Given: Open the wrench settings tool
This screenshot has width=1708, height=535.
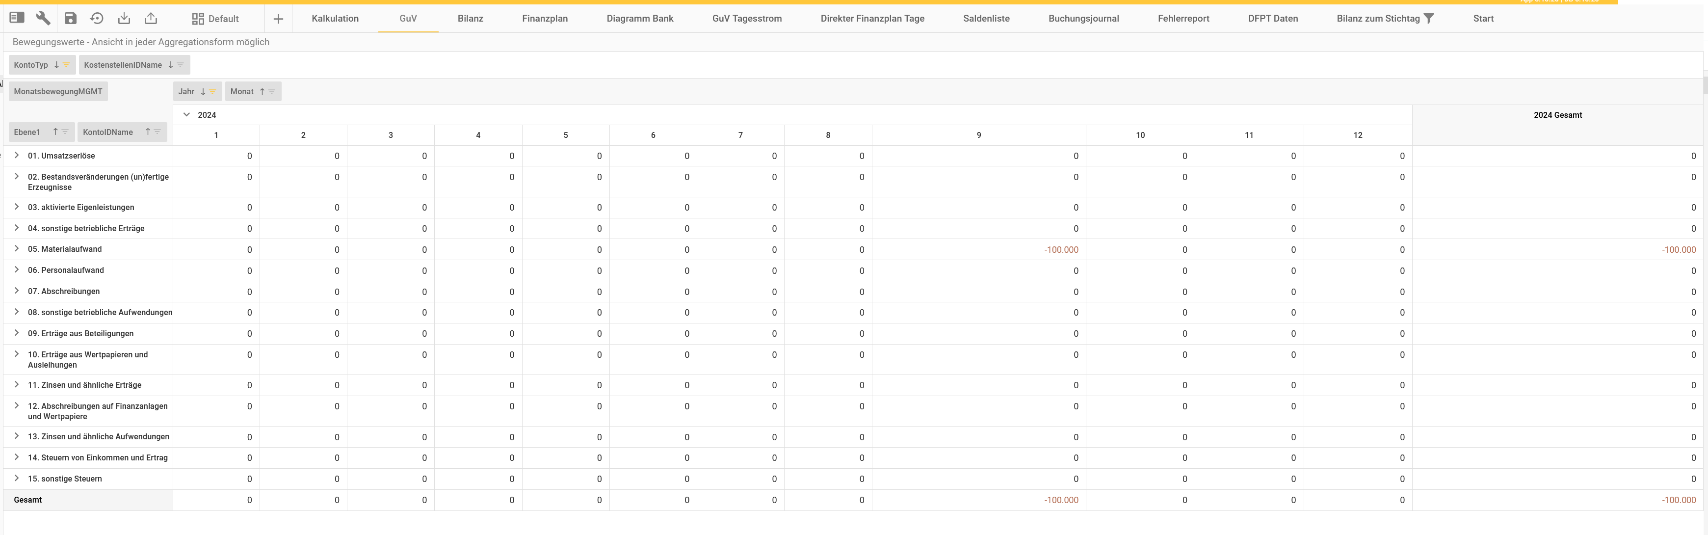Looking at the screenshot, I should pyautogui.click(x=43, y=18).
